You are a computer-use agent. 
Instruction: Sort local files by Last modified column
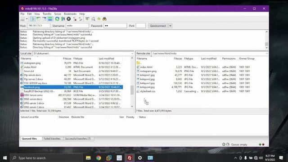(110, 58)
